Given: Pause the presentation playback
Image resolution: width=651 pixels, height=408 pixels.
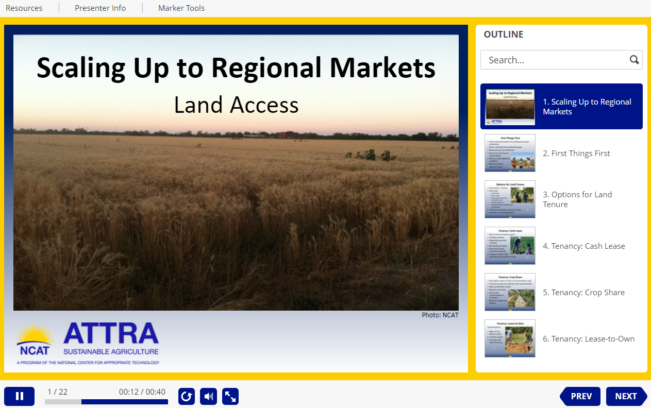Looking at the screenshot, I should pos(20,396).
